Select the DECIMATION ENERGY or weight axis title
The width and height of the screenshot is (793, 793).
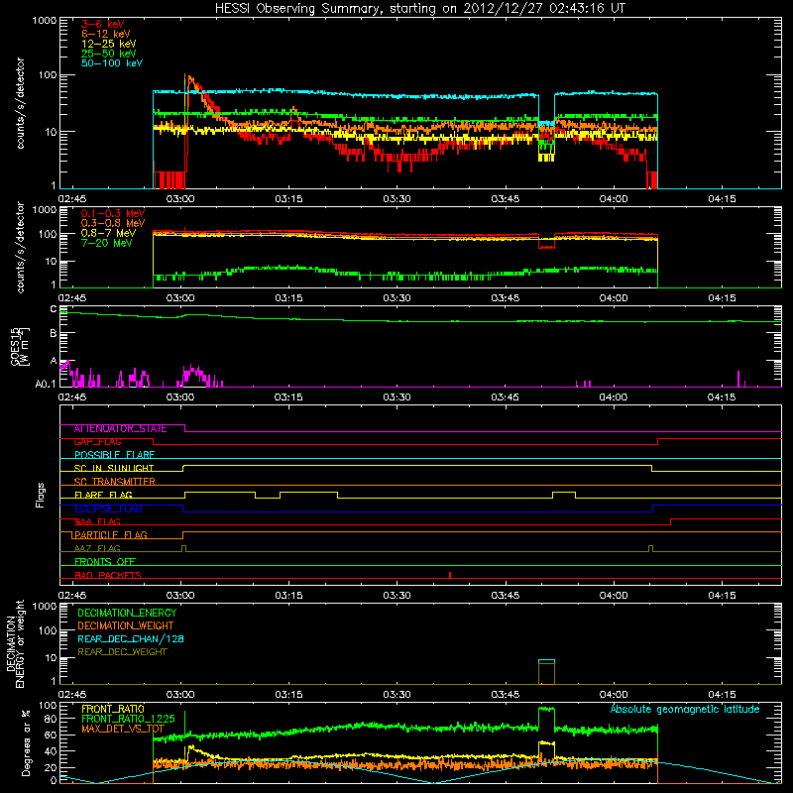[15, 643]
